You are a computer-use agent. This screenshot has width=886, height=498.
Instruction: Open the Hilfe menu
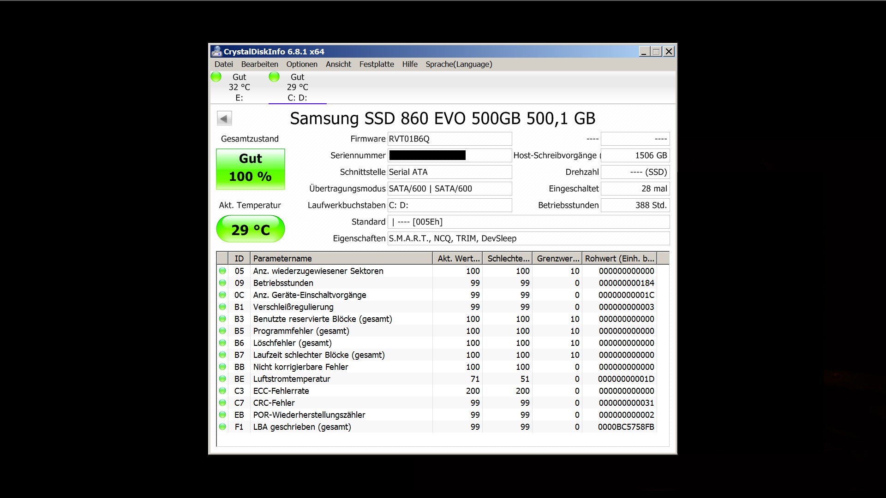pyautogui.click(x=410, y=64)
